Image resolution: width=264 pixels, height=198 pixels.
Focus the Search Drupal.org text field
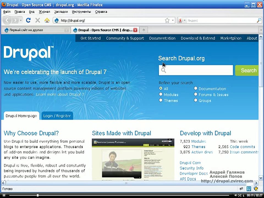[196, 70]
